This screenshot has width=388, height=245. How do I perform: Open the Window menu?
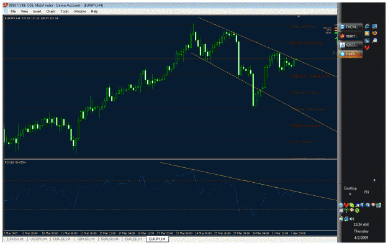point(79,11)
